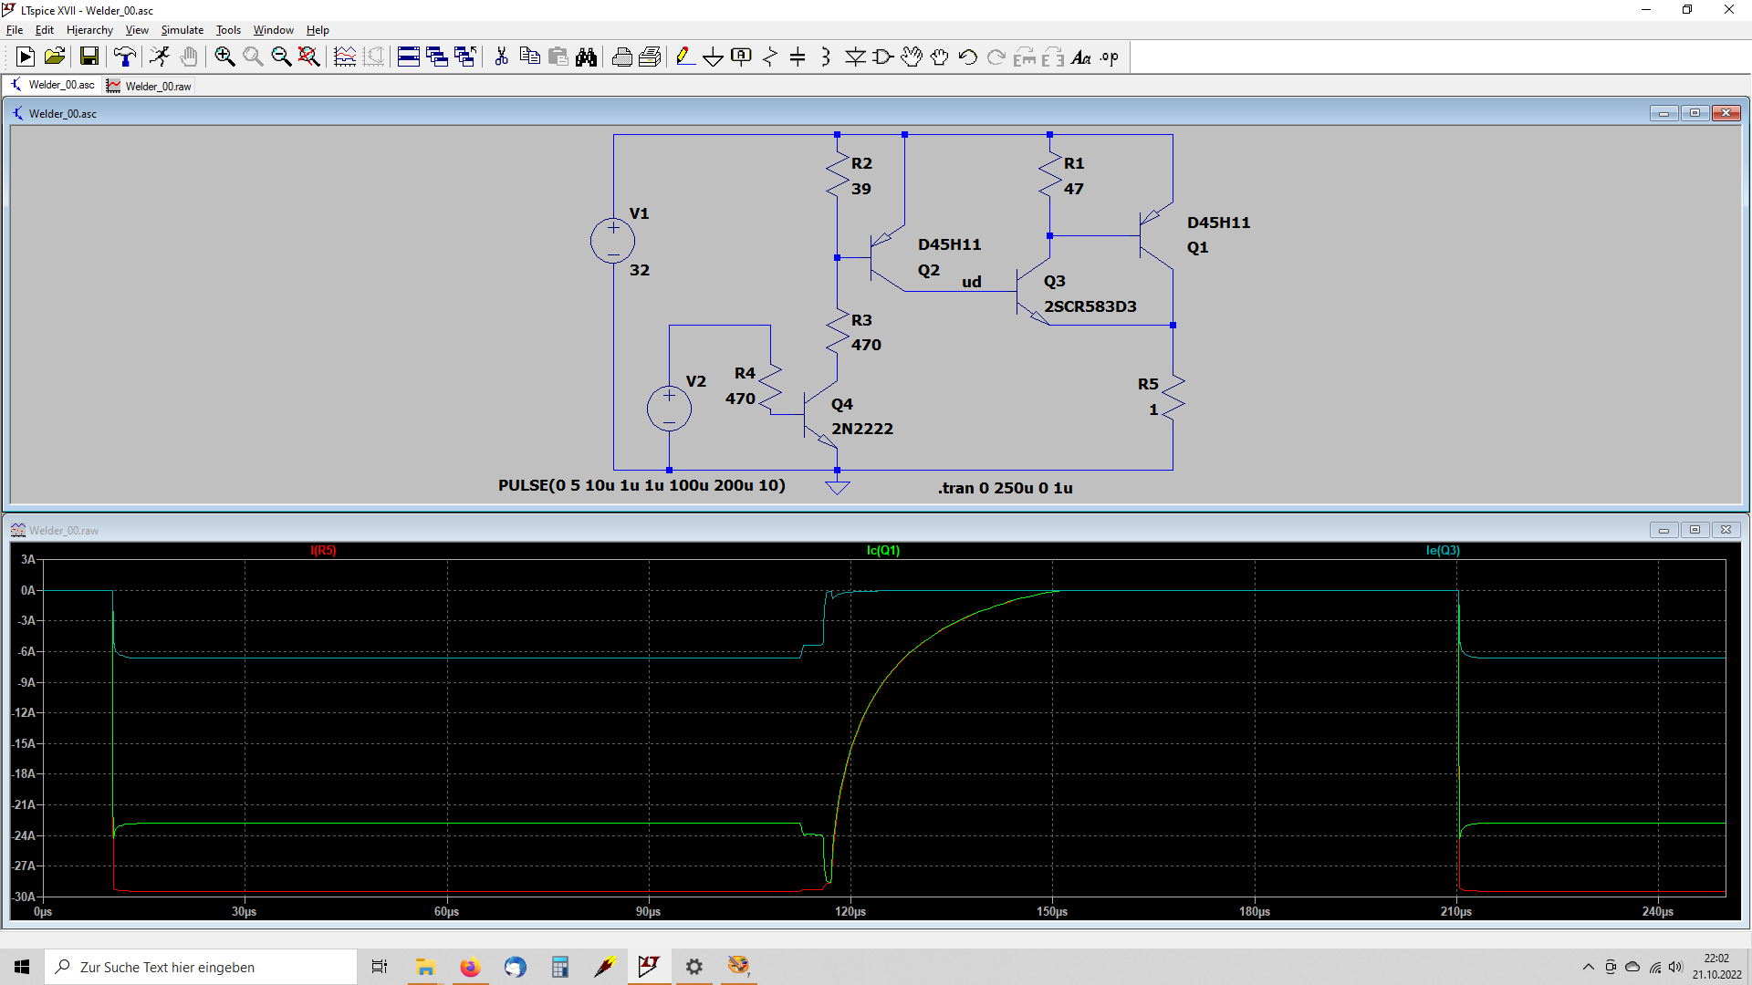
Task: Click the Find binoculars icon
Action: click(586, 57)
